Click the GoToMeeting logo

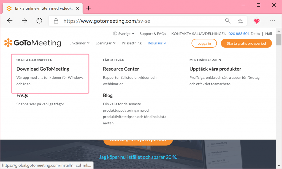[32, 43]
